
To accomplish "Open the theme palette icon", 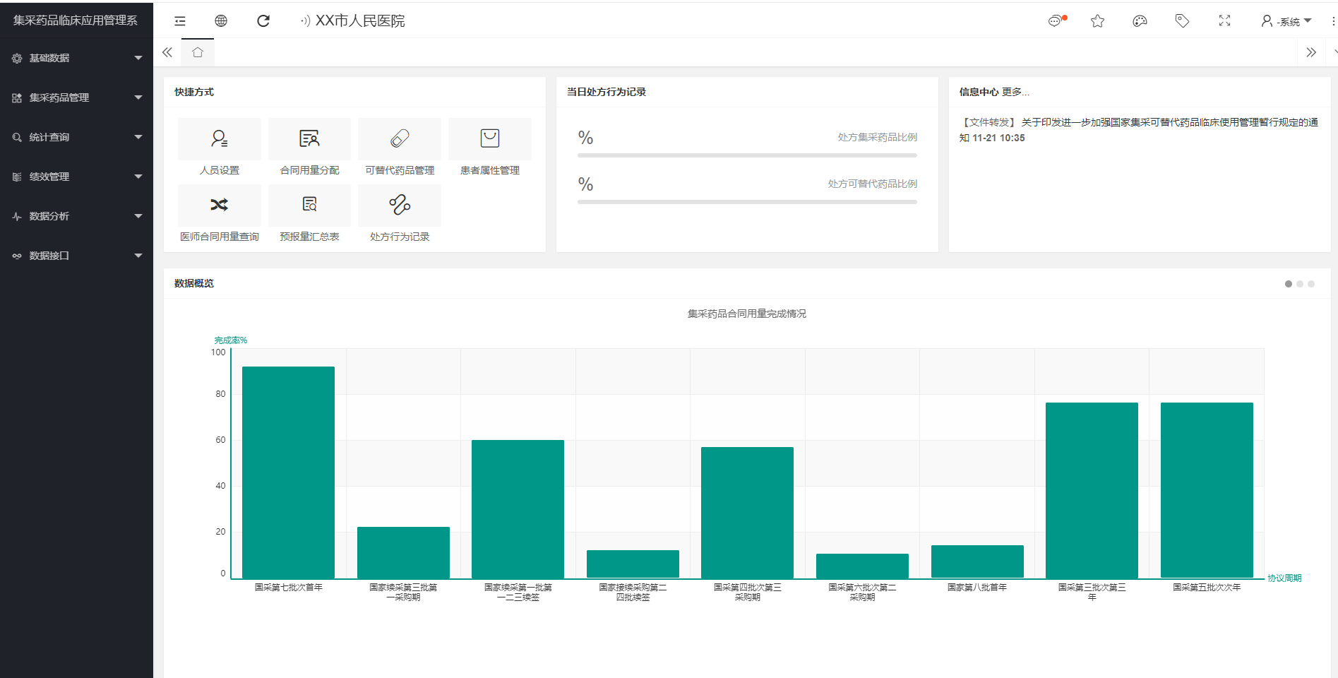I will point(1140,21).
